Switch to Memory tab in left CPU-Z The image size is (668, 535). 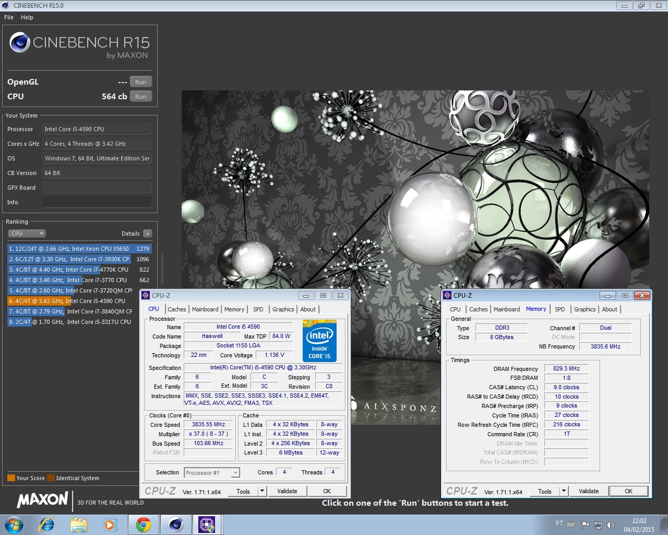tap(234, 309)
